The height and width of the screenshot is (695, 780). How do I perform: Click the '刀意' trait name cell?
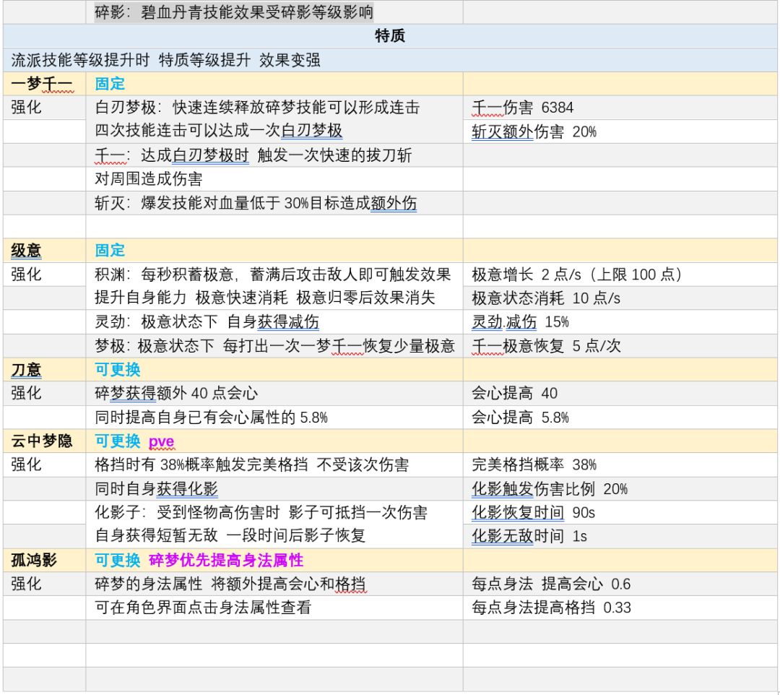pyautogui.click(x=44, y=370)
